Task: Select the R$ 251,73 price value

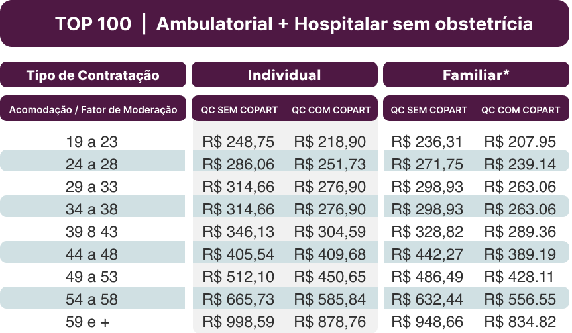Action: click(329, 164)
